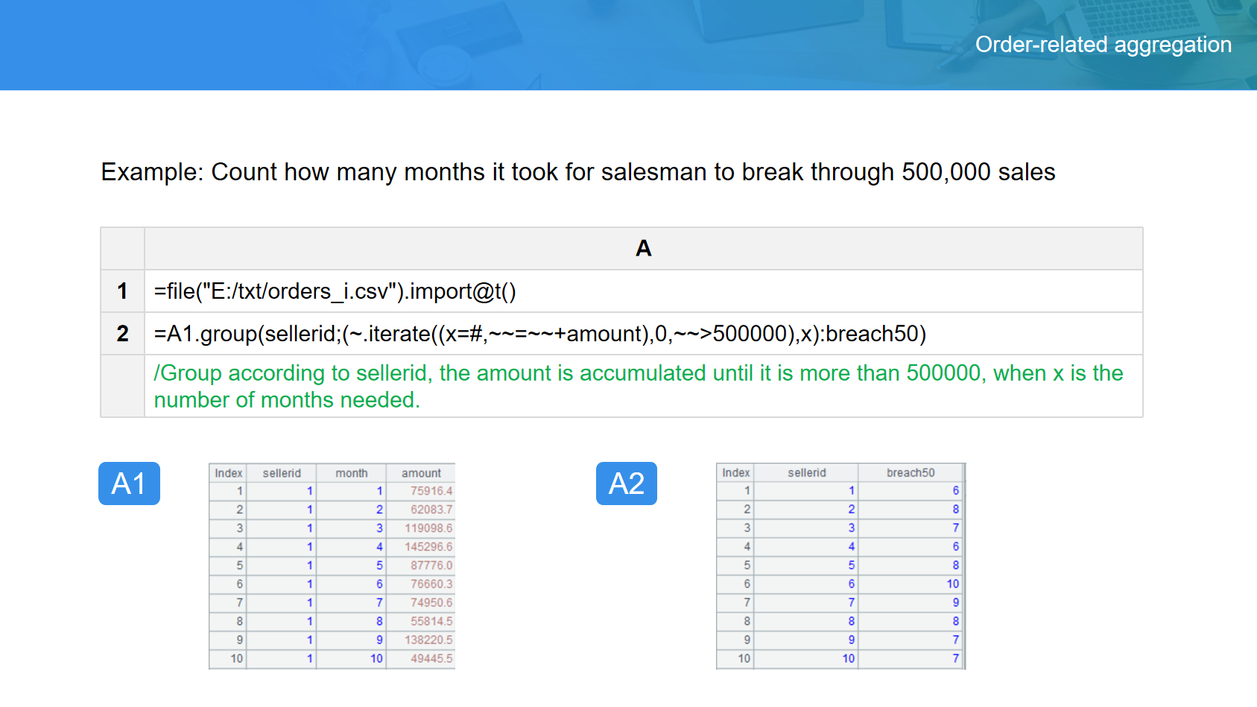Screen dimensions: 1257x707
Task: Select the amount value 75916.4
Action: [x=431, y=491]
